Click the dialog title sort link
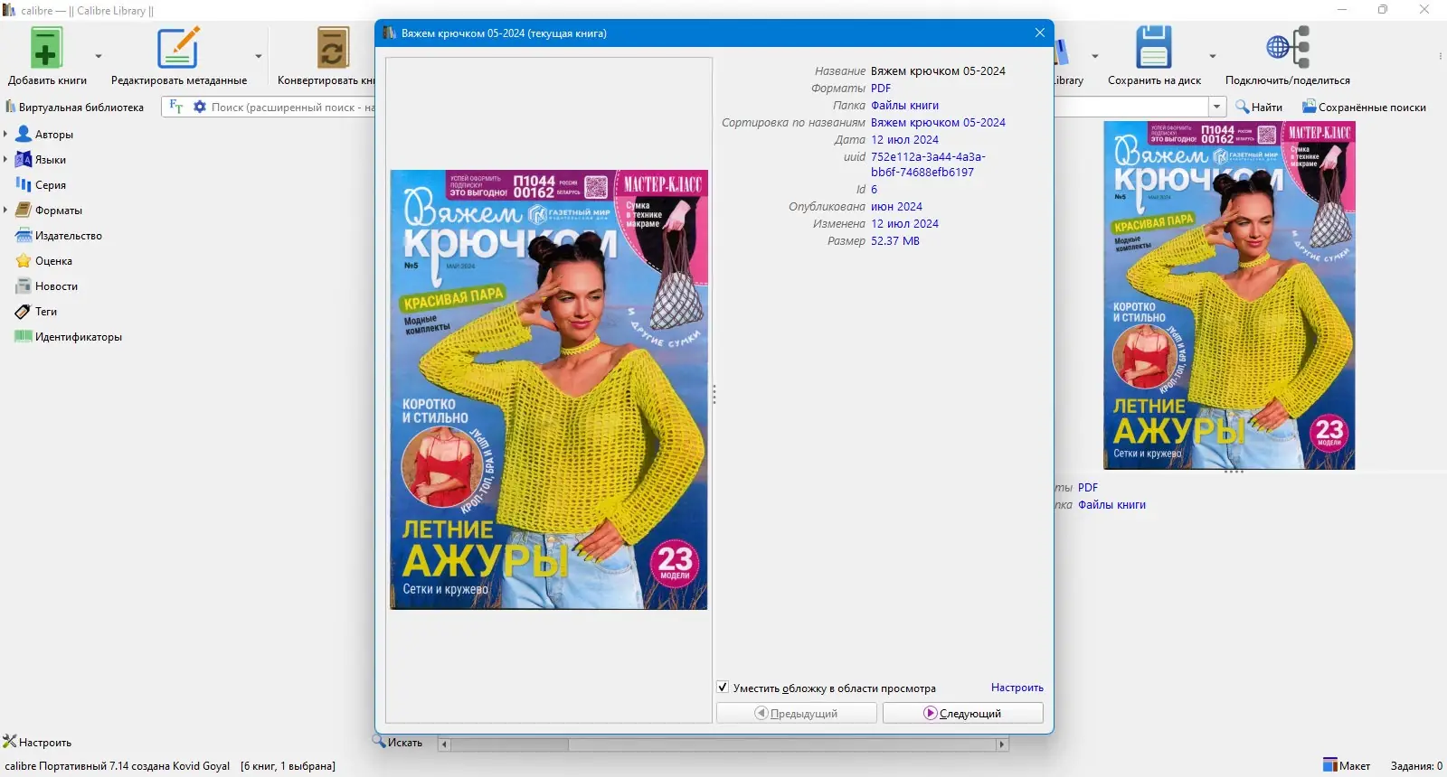 938,123
